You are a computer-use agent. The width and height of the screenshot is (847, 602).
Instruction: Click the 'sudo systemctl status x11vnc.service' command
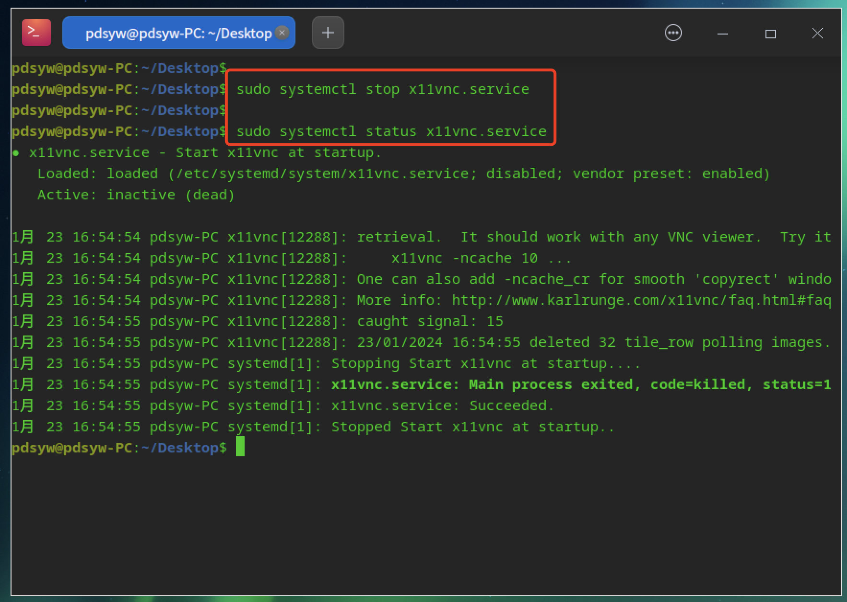[x=391, y=131]
